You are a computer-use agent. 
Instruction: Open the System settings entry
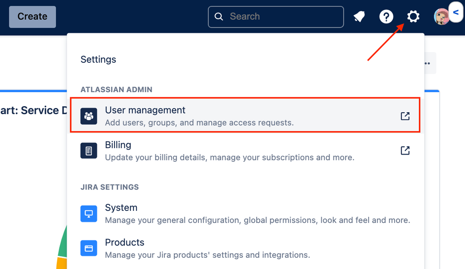245,214
